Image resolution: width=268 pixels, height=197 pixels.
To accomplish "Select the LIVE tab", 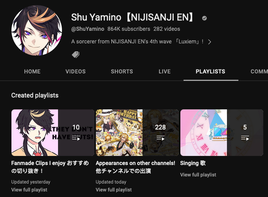I will click(165, 71).
